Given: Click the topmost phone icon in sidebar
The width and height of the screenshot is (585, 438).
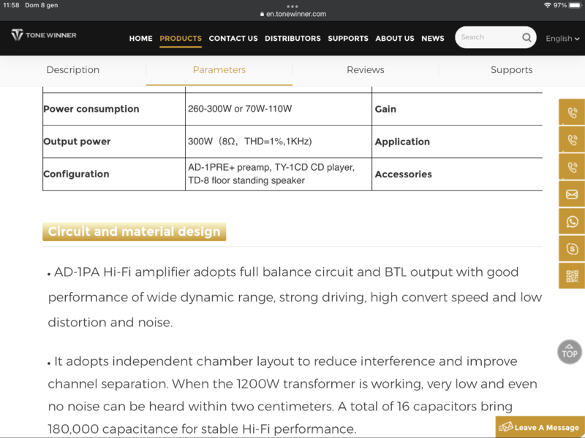Looking at the screenshot, I should click(572, 112).
